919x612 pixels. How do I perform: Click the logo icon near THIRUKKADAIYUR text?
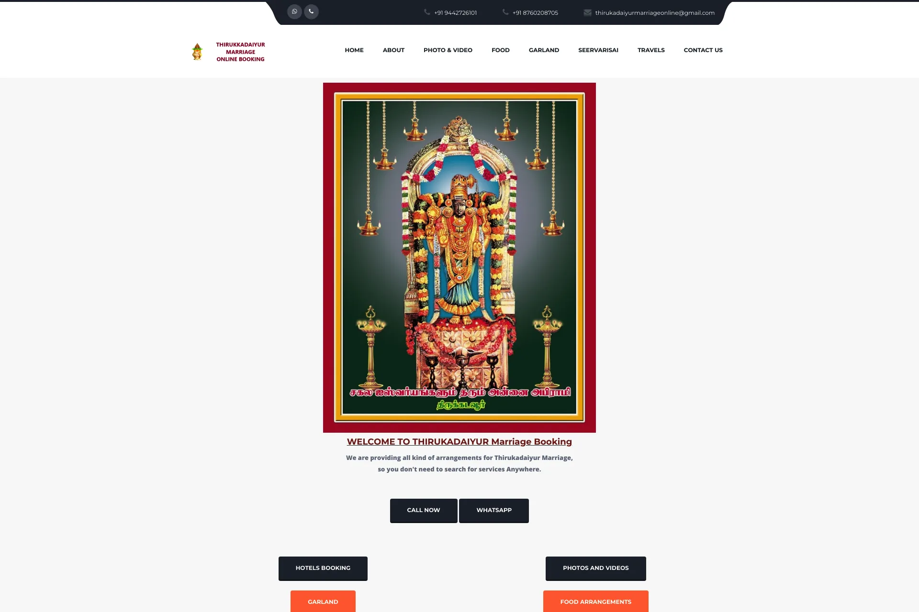click(x=197, y=51)
